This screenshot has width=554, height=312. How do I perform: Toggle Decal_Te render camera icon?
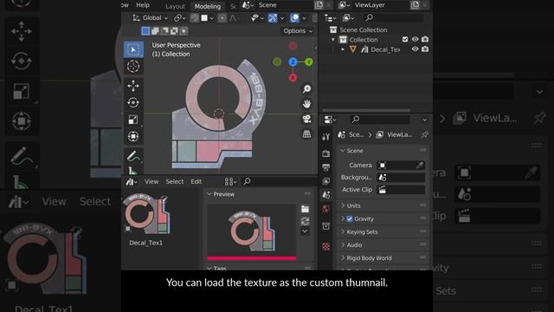click(x=425, y=49)
